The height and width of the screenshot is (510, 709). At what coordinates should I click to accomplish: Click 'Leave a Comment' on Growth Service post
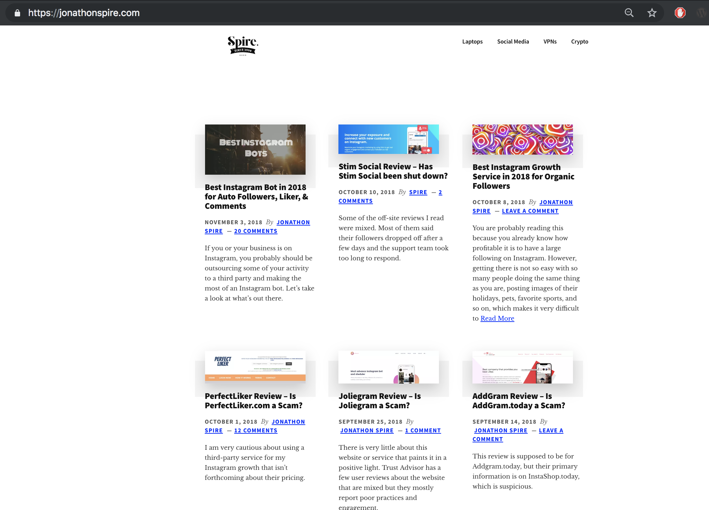[530, 211]
